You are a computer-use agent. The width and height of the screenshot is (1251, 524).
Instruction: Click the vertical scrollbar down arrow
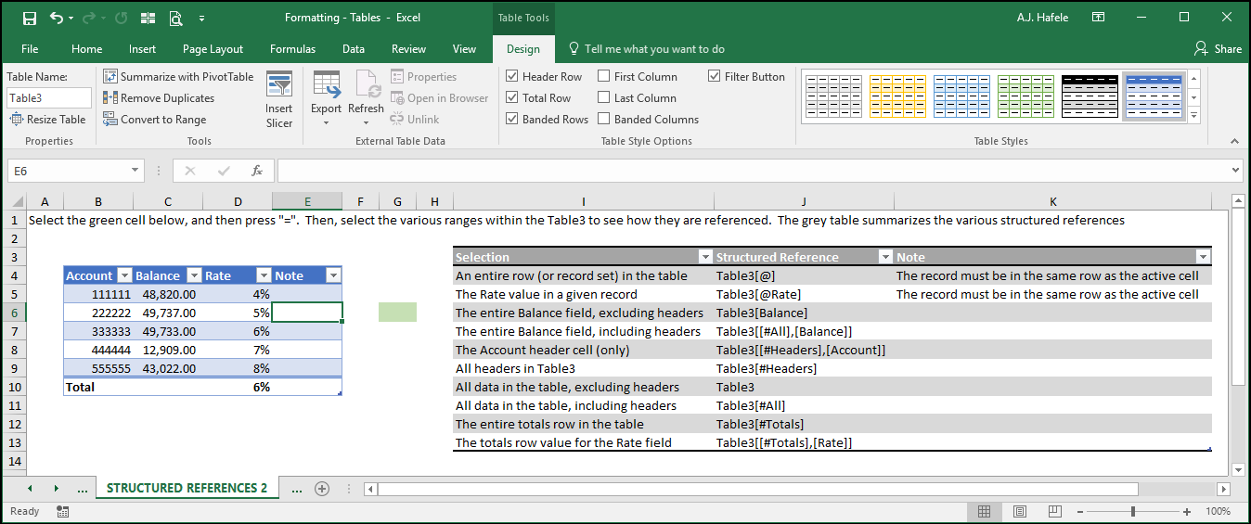(x=1238, y=470)
